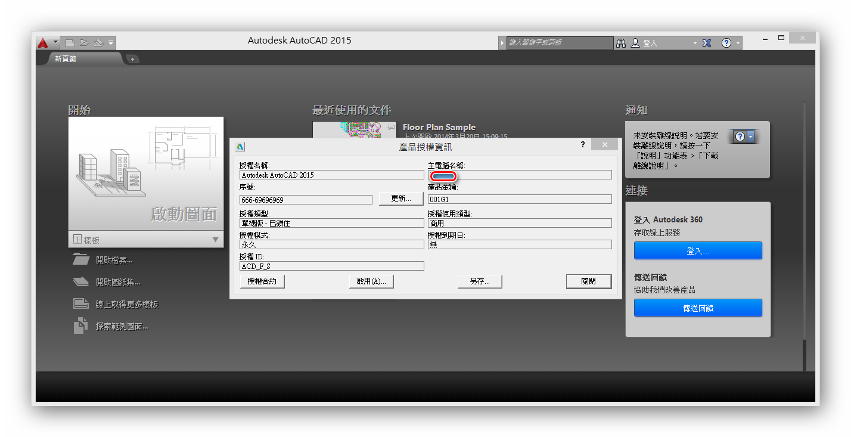The height and width of the screenshot is (437, 851).
Task: Click the Floor Plan Sample file name
Action: tap(439, 127)
